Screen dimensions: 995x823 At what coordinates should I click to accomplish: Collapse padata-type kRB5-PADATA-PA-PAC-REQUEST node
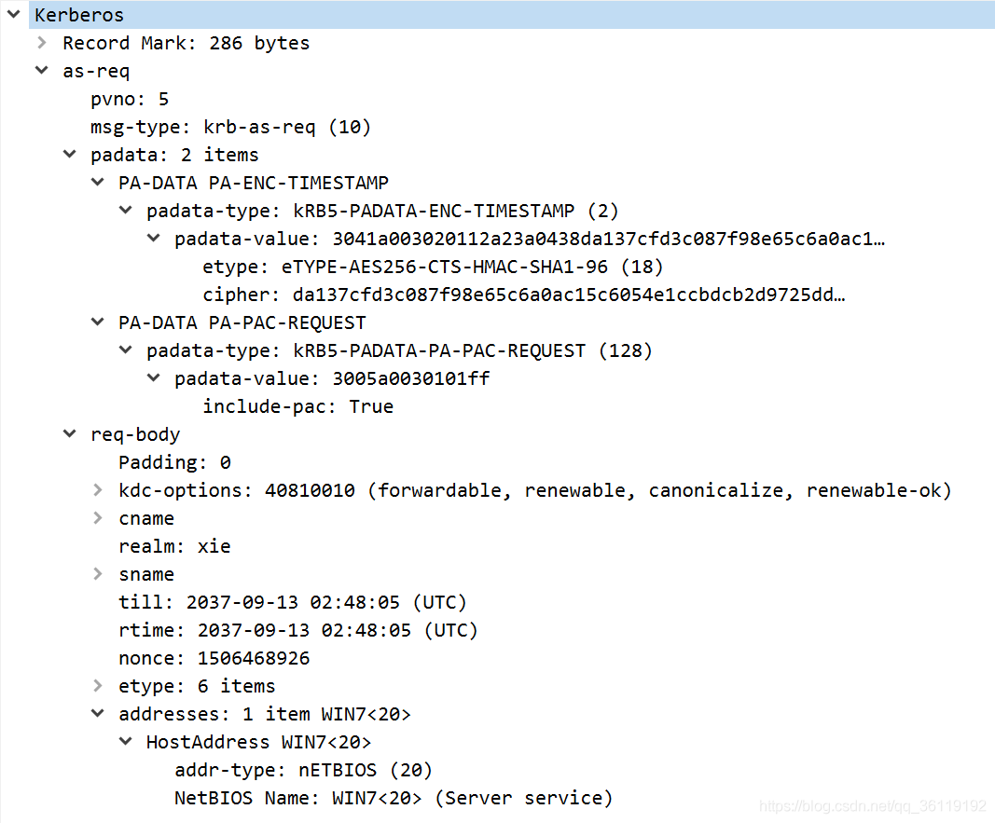126,350
